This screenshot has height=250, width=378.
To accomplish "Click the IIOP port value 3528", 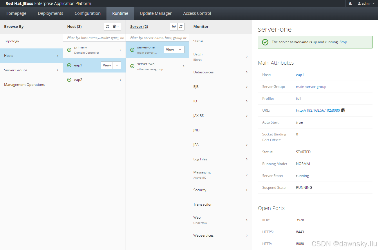I will point(300,220).
